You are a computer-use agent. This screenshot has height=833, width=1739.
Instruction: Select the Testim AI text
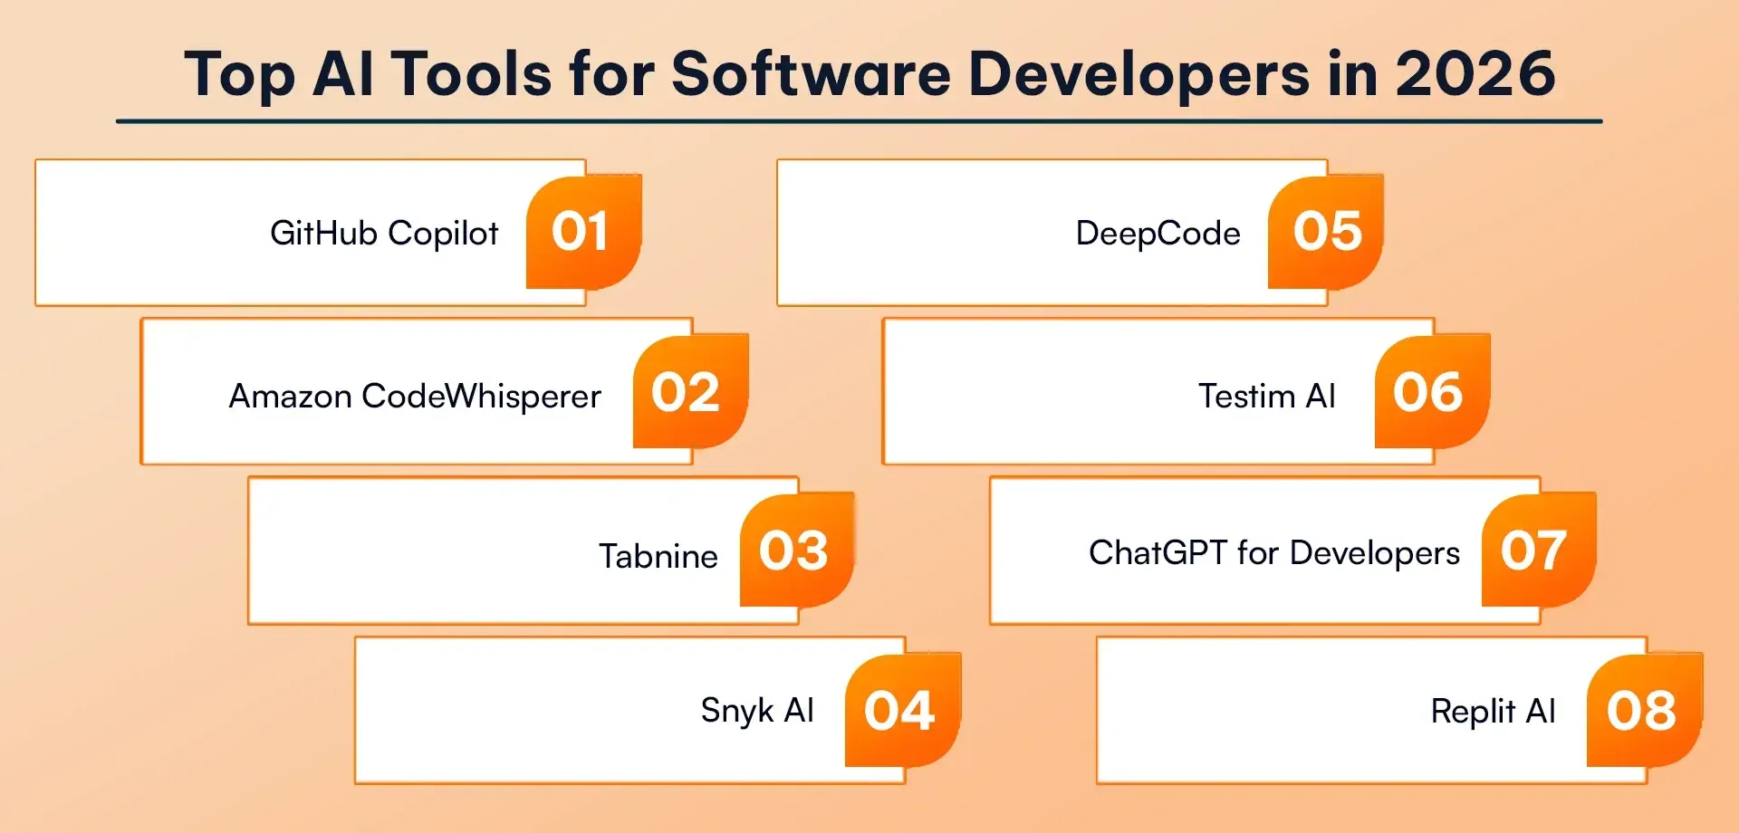pyautogui.click(x=1266, y=397)
